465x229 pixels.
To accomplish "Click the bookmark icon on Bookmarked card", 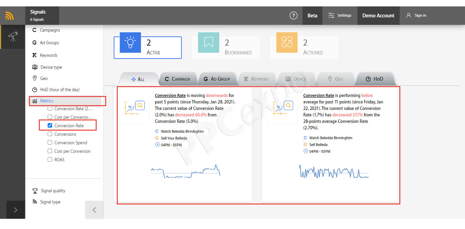I will coord(209,43).
